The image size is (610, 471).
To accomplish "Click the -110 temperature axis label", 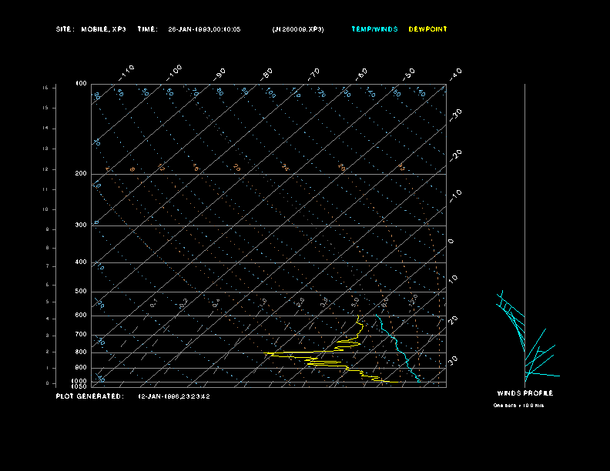I will (x=126, y=72).
